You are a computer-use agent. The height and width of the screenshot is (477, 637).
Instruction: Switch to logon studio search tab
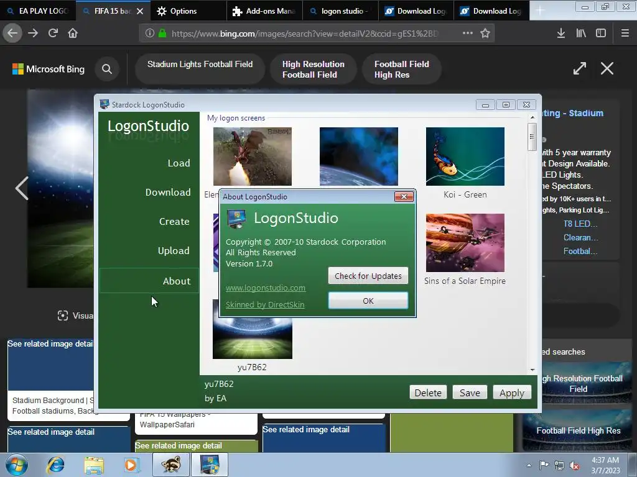[x=340, y=11]
